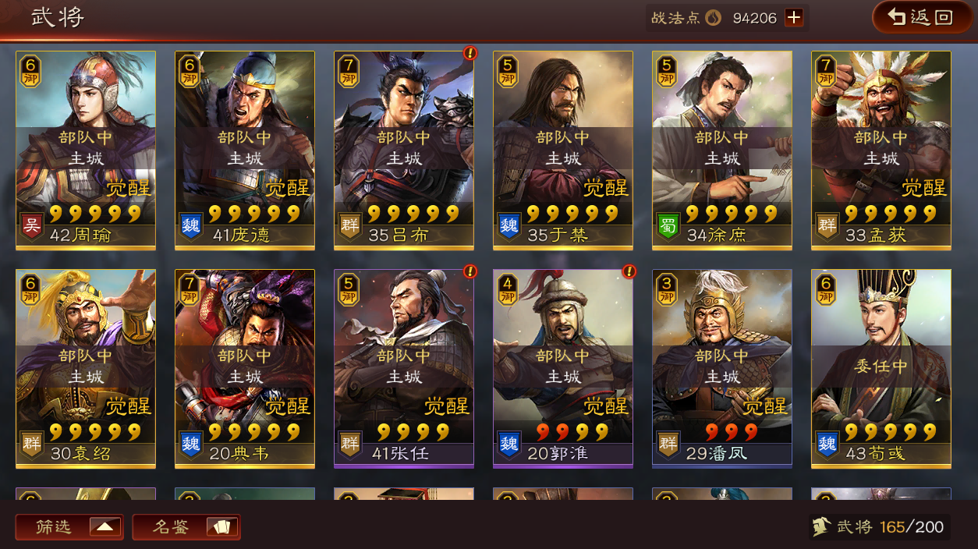Click the cards icon on 名鉴 button

pos(221,527)
